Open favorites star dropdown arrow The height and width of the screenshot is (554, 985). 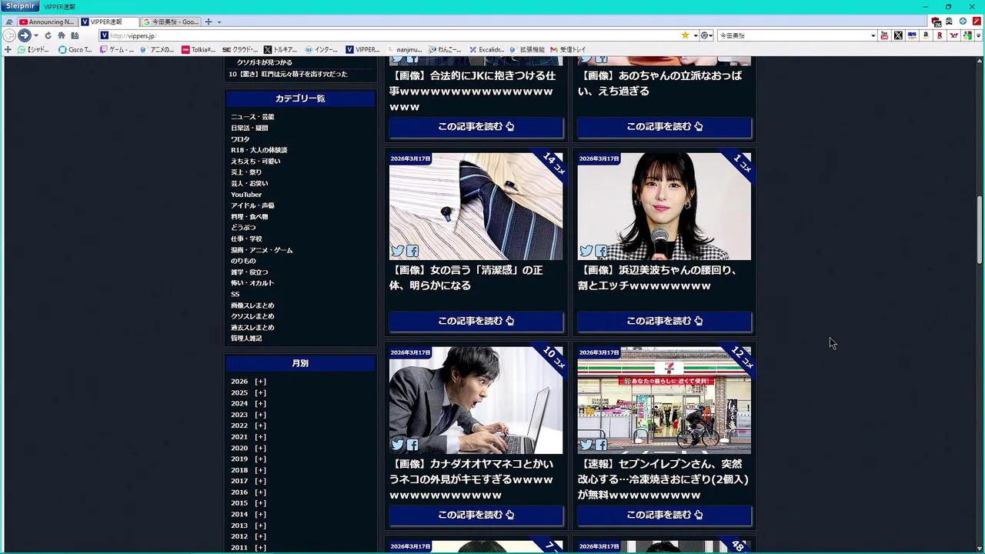(695, 35)
